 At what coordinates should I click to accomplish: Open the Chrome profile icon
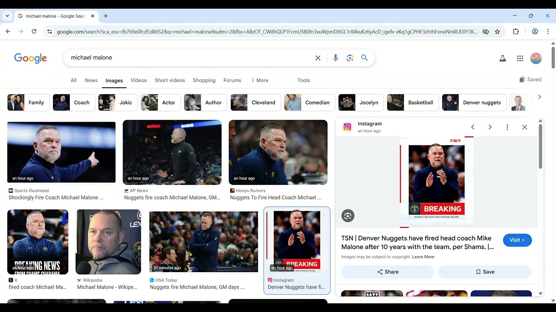click(535, 32)
